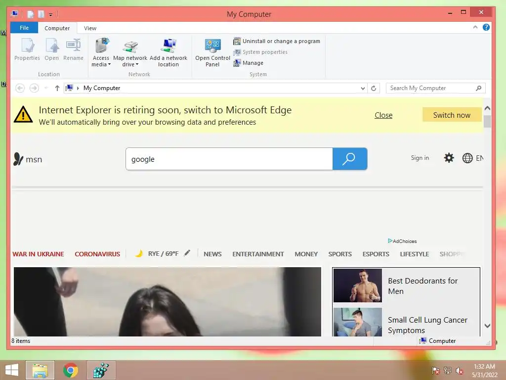This screenshot has width=506, height=380.
Task: Click Small Cell Lung Cancer Symptoms text
Action: 427,325
